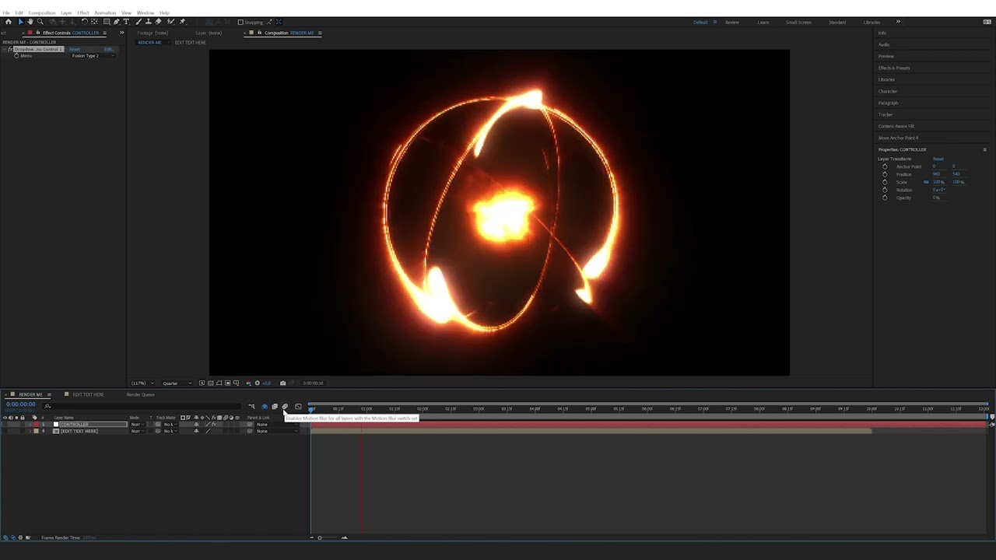Open blend mode dropdown for CONTROLLER layer
Screen dimensions: 996x560
tap(138, 425)
